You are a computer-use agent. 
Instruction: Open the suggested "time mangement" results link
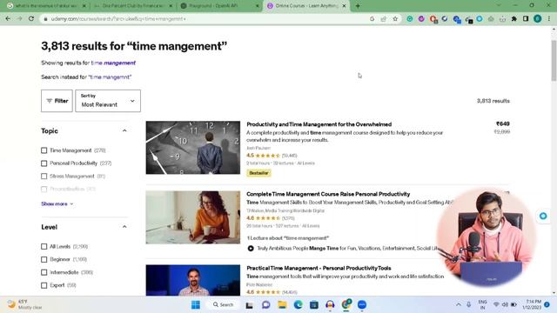click(x=113, y=63)
